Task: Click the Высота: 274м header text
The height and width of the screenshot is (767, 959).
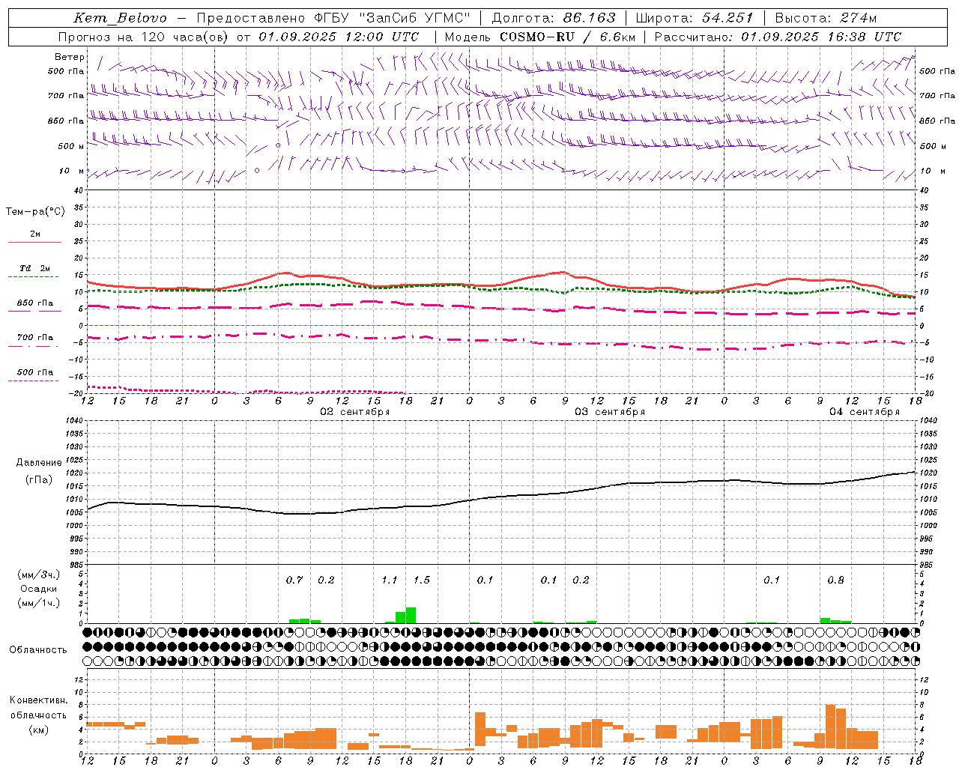Action: coord(826,18)
